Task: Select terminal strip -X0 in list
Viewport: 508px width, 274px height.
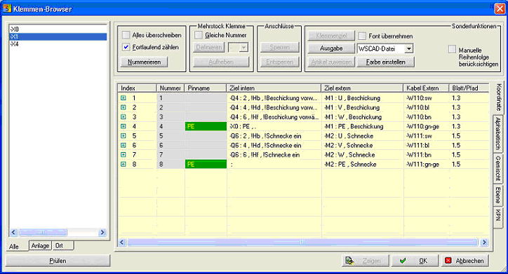Action: click(58, 29)
